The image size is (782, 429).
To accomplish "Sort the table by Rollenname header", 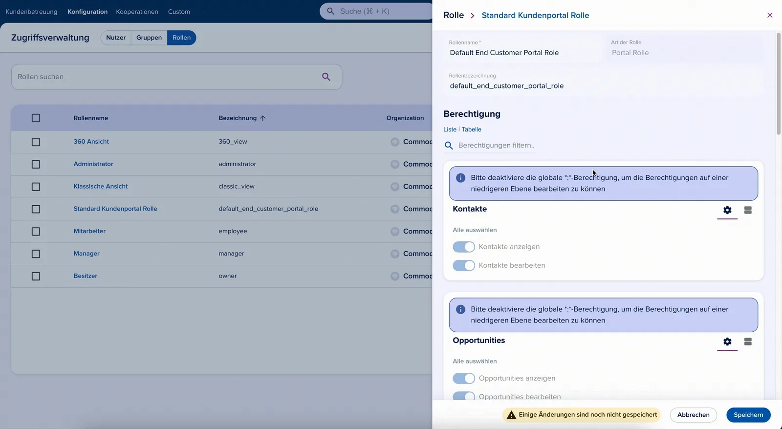I will (91, 118).
